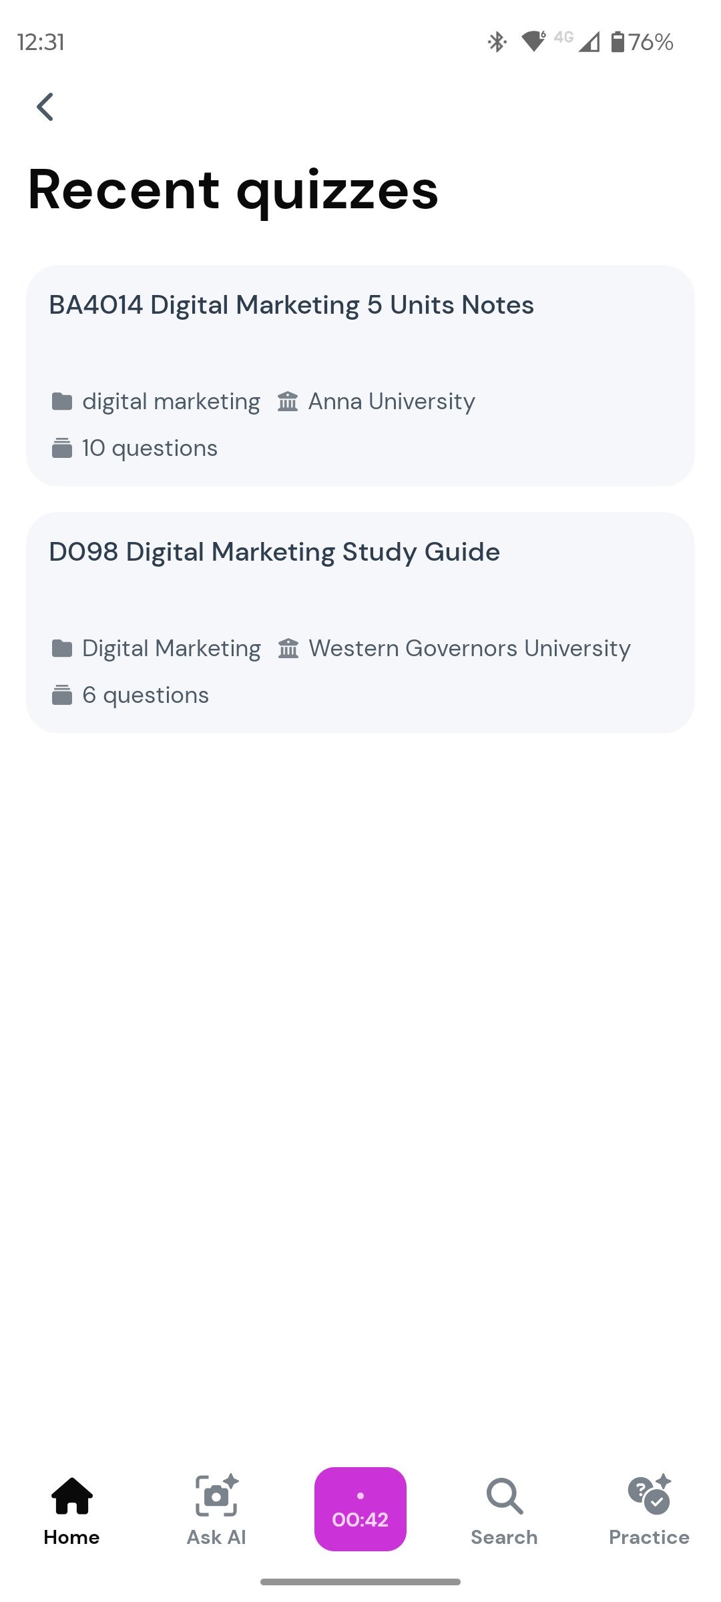
Task: Open D098 Digital Marketing Study Guide quiz
Action: 274,552
